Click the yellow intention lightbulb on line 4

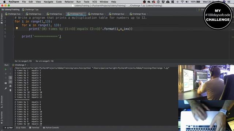click(17, 28)
